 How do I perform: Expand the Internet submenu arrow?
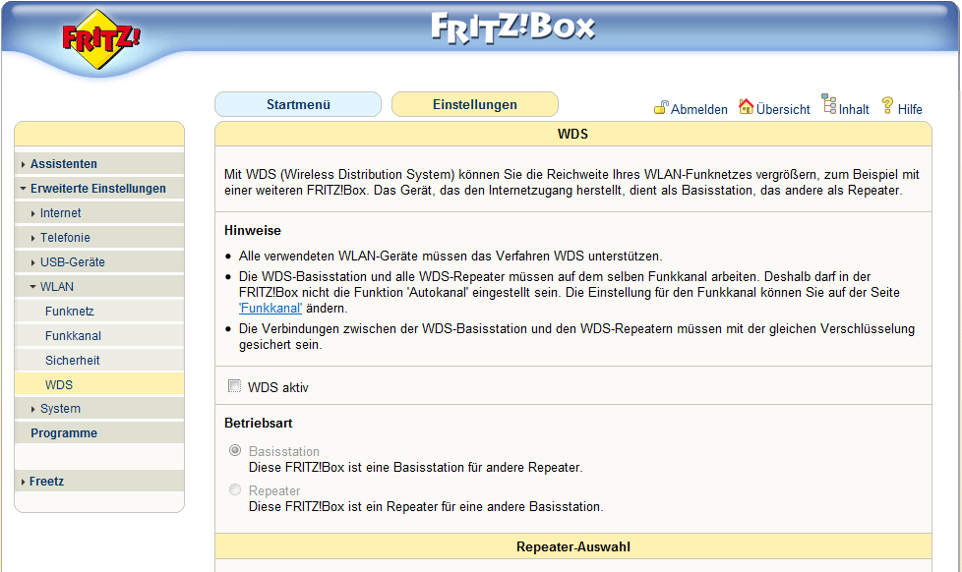[x=33, y=213]
